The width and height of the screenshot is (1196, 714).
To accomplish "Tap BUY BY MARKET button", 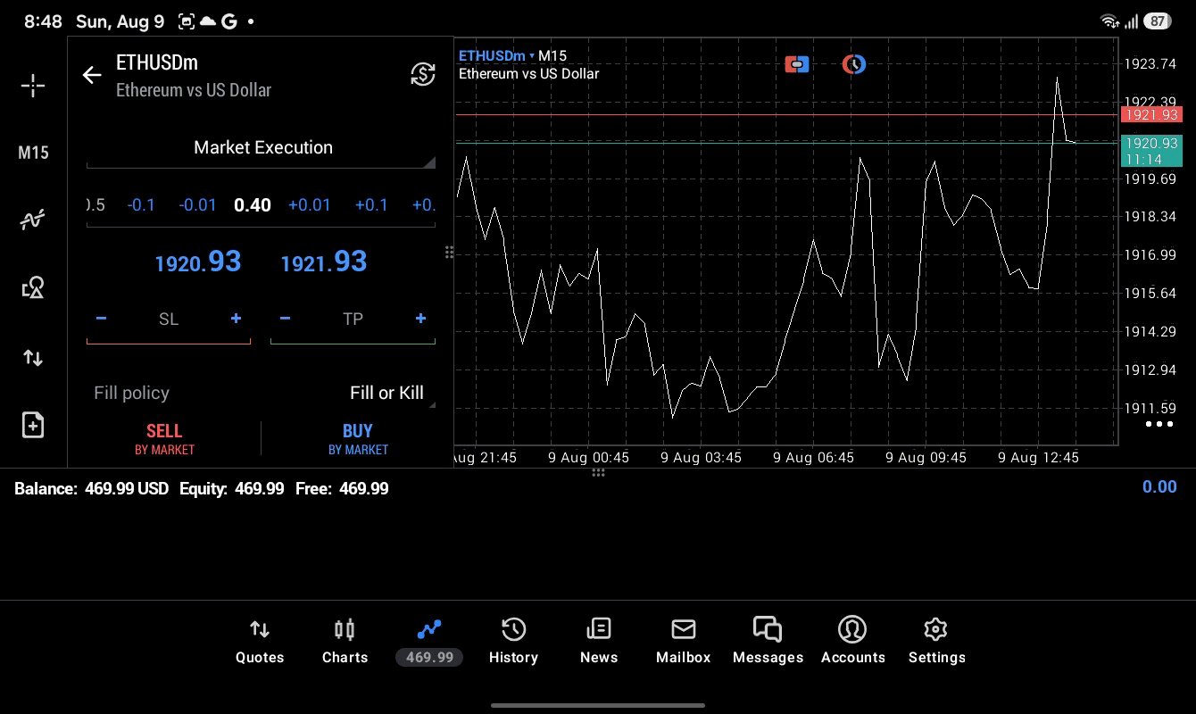I will click(358, 439).
